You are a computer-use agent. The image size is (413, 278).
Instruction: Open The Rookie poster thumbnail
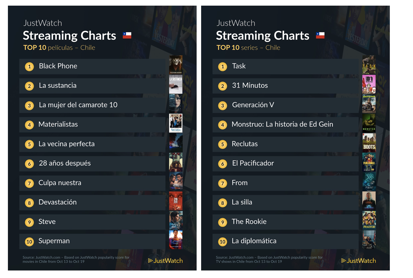(x=369, y=220)
